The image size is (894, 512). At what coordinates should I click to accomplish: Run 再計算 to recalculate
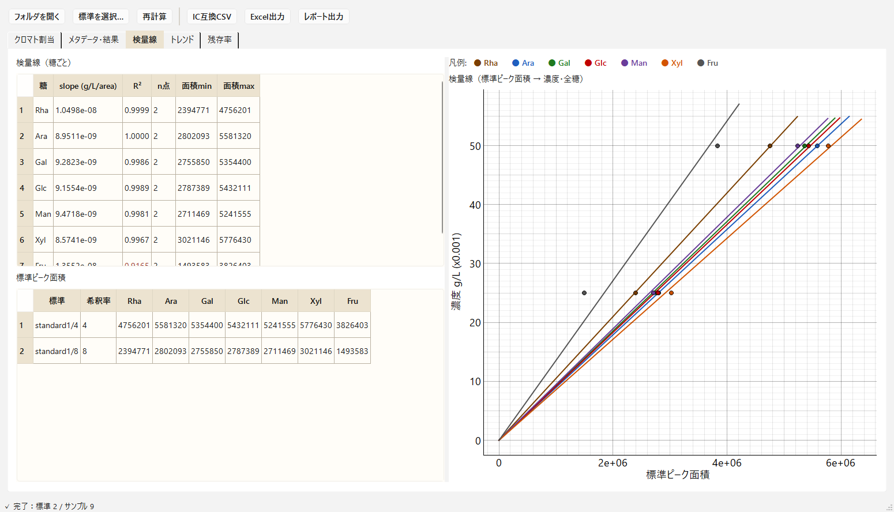(155, 17)
